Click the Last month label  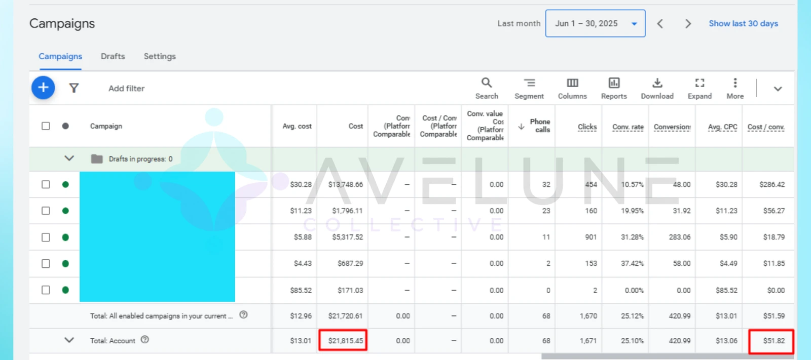[x=519, y=23]
